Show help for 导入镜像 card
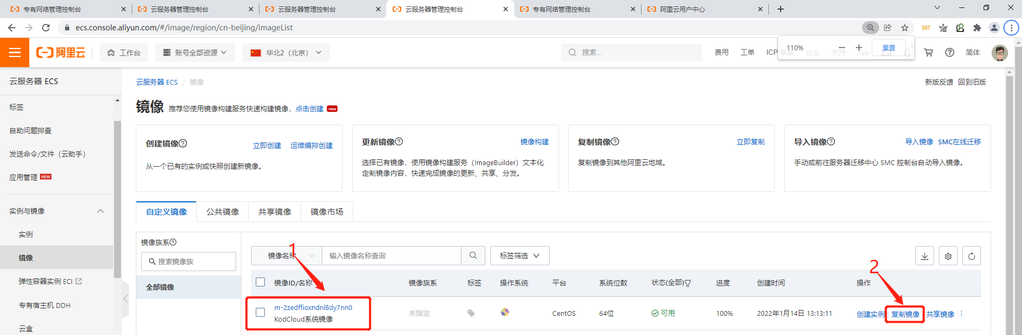Image resolution: width=1022 pixels, height=335 pixels. pos(831,142)
